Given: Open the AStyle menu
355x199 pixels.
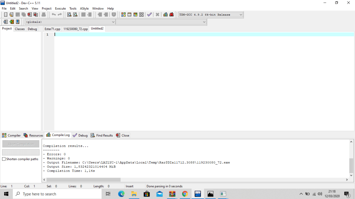Looking at the screenshot, I should 84,8.
